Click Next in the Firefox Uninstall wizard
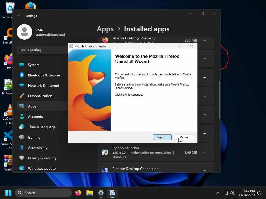266x199 pixels. click(162, 137)
